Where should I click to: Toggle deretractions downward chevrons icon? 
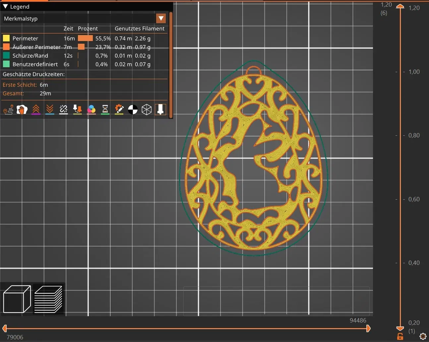[x=50, y=110]
